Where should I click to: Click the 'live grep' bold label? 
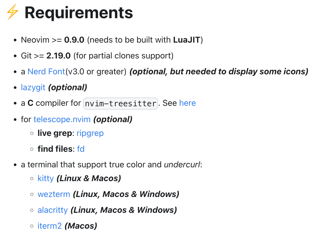[x=55, y=133]
